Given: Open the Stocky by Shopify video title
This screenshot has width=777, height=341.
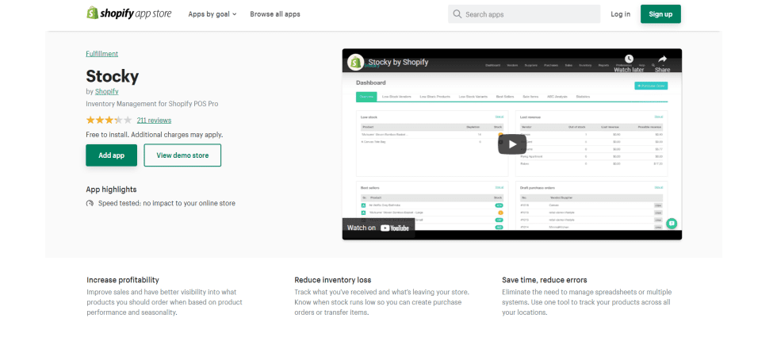Looking at the screenshot, I should [x=398, y=63].
